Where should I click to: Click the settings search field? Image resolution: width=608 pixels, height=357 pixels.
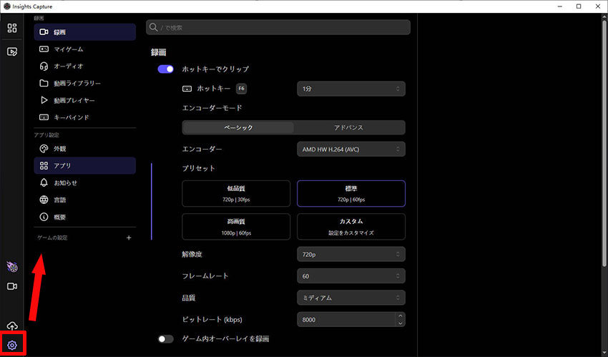coord(278,27)
